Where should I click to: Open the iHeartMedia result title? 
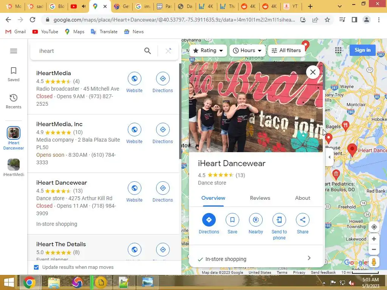click(x=54, y=73)
